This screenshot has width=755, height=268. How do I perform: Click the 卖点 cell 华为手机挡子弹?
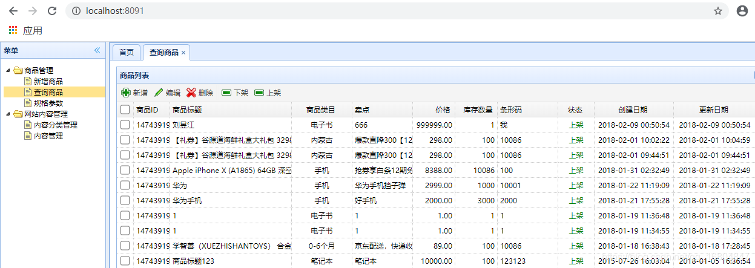(382, 185)
